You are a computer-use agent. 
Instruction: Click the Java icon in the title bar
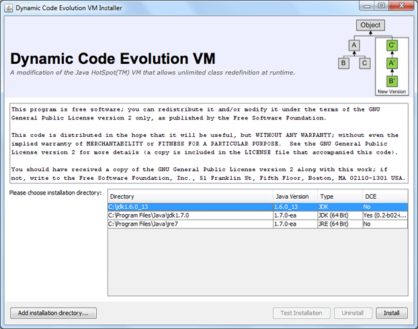coord(9,8)
